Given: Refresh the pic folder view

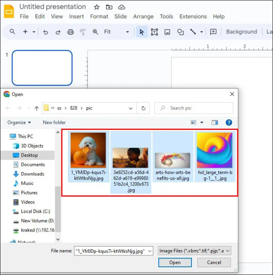Looking at the screenshot, I should pyautogui.click(x=144, y=108).
